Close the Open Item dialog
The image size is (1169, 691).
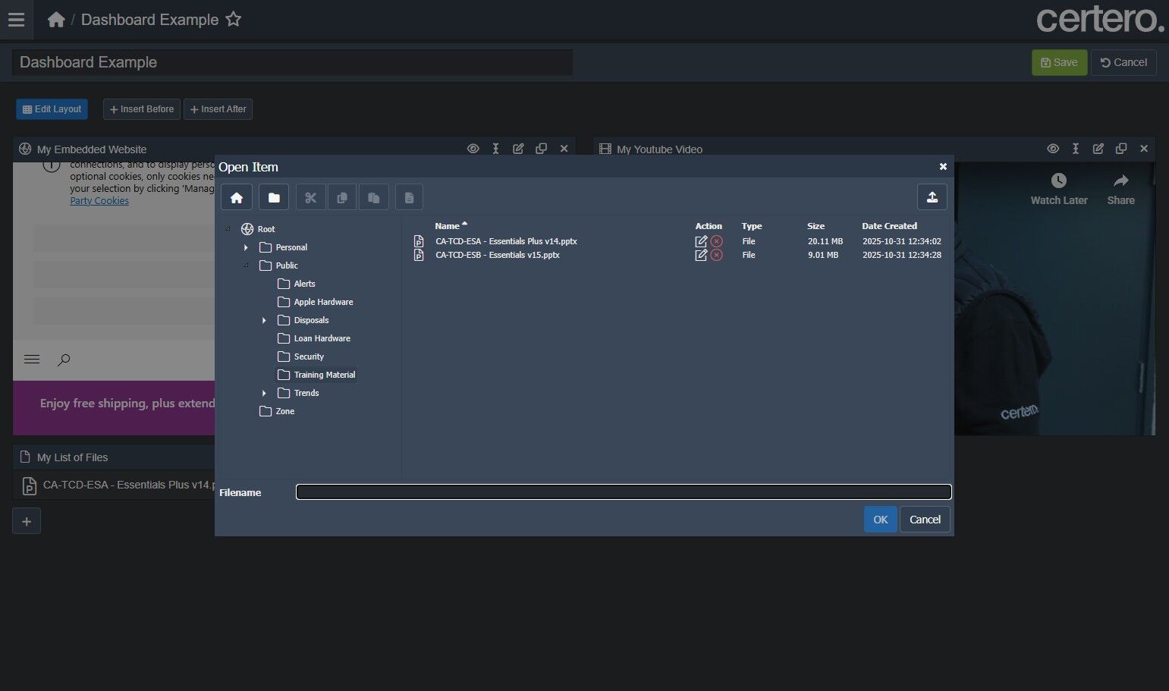(x=943, y=167)
